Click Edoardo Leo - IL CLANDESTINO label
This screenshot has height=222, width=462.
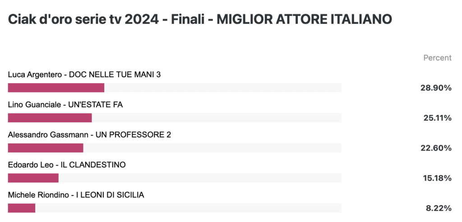pyautogui.click(x=67, y=165)
